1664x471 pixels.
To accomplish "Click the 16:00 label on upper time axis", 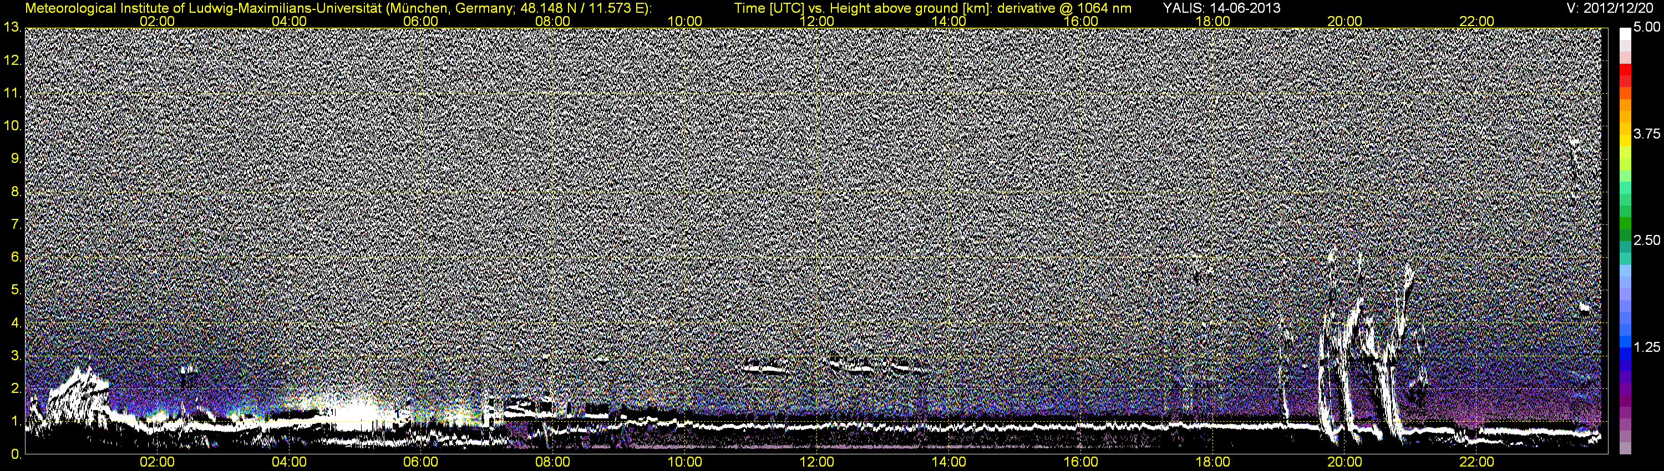I will 1080,21.
